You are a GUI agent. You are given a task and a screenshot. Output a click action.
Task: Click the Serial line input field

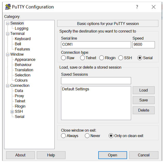(96, 45)
